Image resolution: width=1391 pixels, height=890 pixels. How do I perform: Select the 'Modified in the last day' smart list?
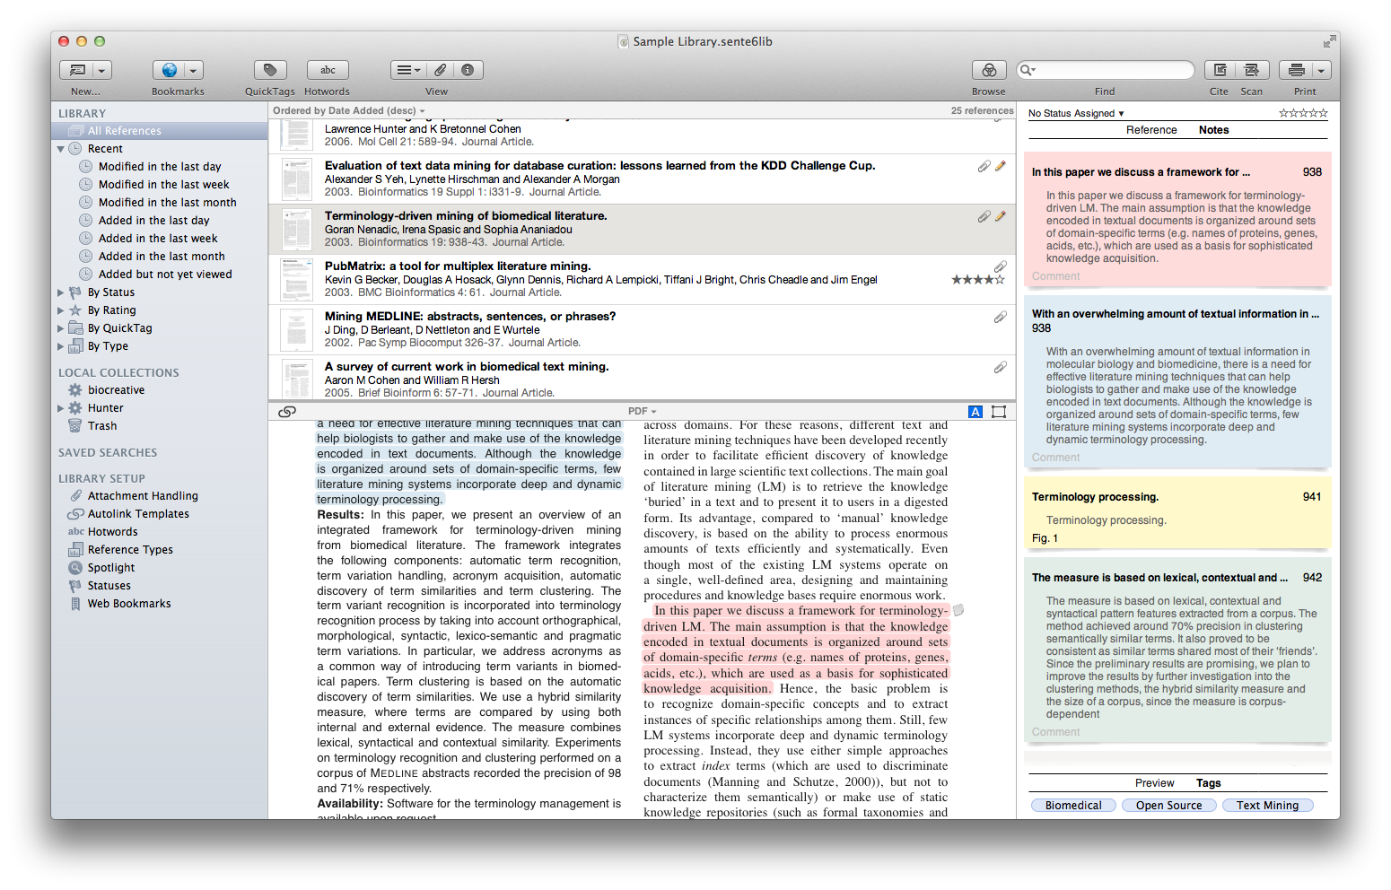pos(160,167)
